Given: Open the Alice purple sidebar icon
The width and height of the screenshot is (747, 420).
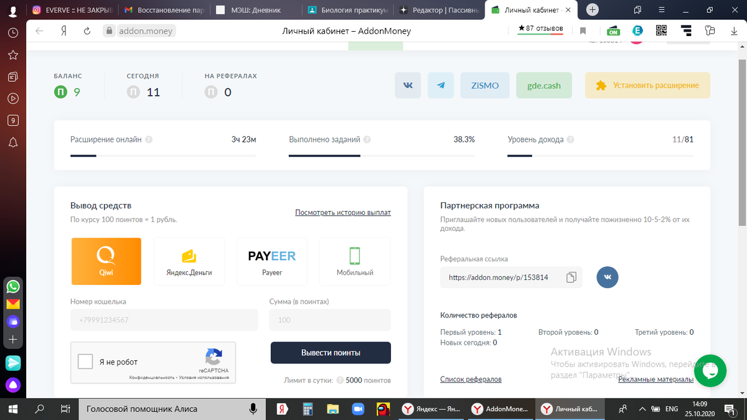Looking at the screenshot, I should click(x=12, y=384).
